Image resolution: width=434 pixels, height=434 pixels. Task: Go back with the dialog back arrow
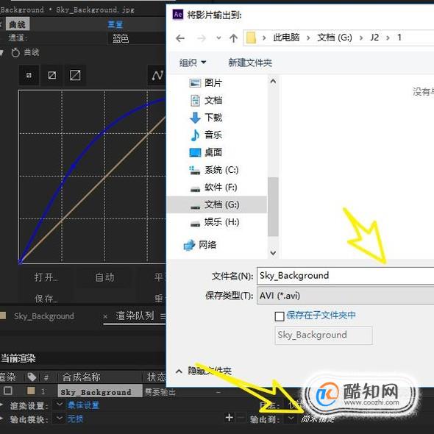tap(180, 38)
